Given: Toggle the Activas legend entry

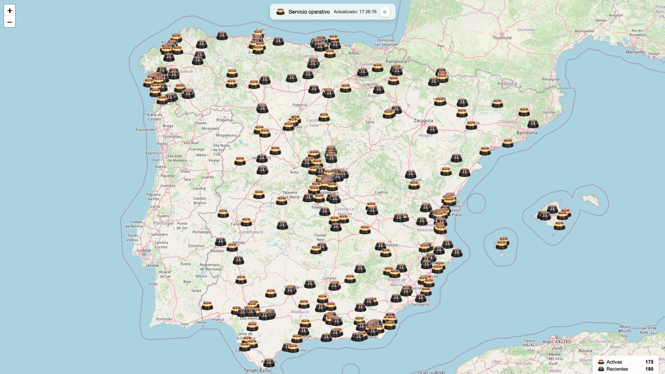Looking at the screenshot, I should click(x=615, y=362).
